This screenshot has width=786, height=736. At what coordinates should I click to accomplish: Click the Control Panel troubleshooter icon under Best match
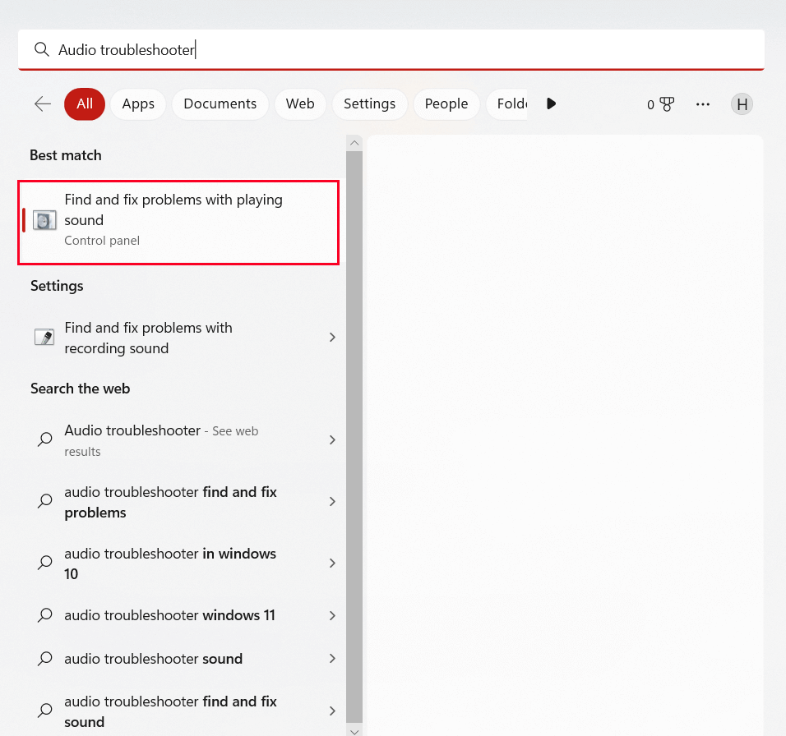[x=44, y=220]
